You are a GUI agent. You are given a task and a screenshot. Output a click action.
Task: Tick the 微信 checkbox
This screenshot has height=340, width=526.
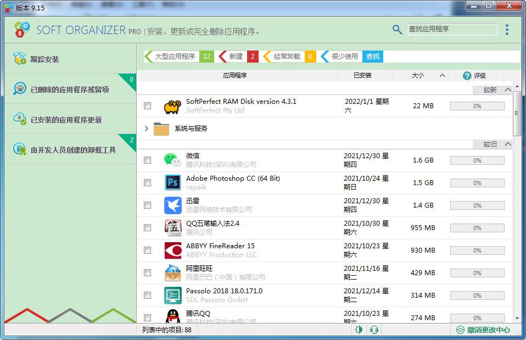coord(147,160)
